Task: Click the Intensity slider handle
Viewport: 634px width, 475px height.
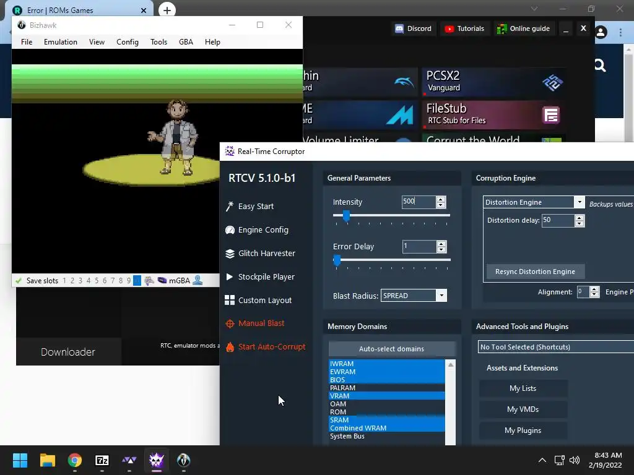Action: point(346,216)
